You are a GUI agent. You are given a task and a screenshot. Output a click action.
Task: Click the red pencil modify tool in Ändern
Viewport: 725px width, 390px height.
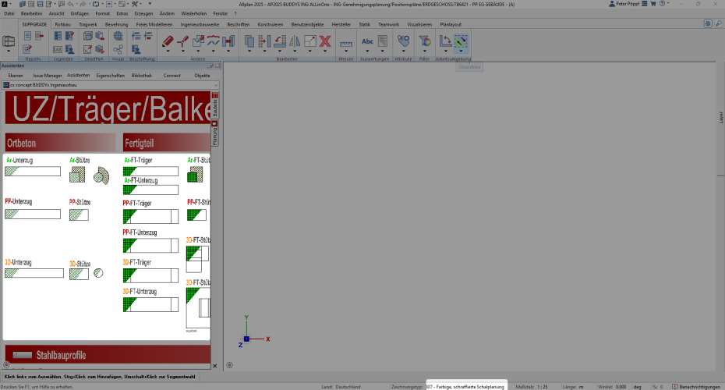coord(168,41)
